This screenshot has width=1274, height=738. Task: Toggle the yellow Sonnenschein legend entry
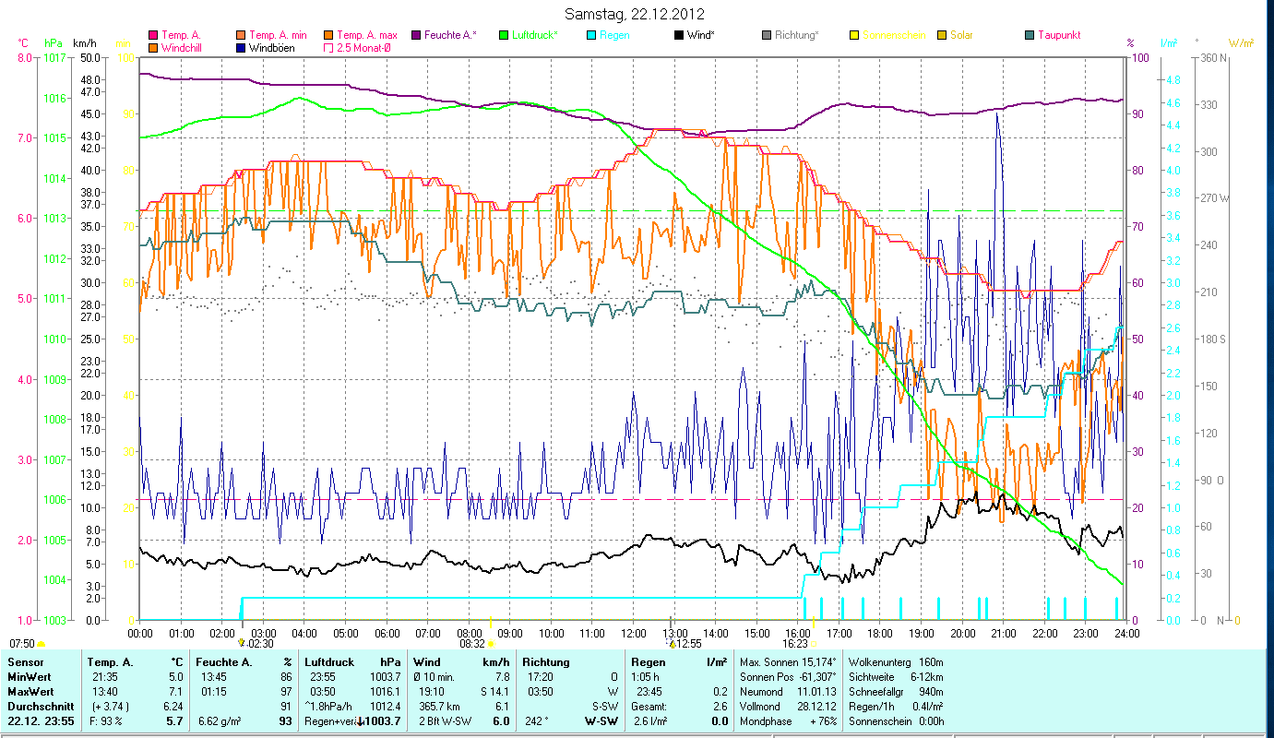854,35
